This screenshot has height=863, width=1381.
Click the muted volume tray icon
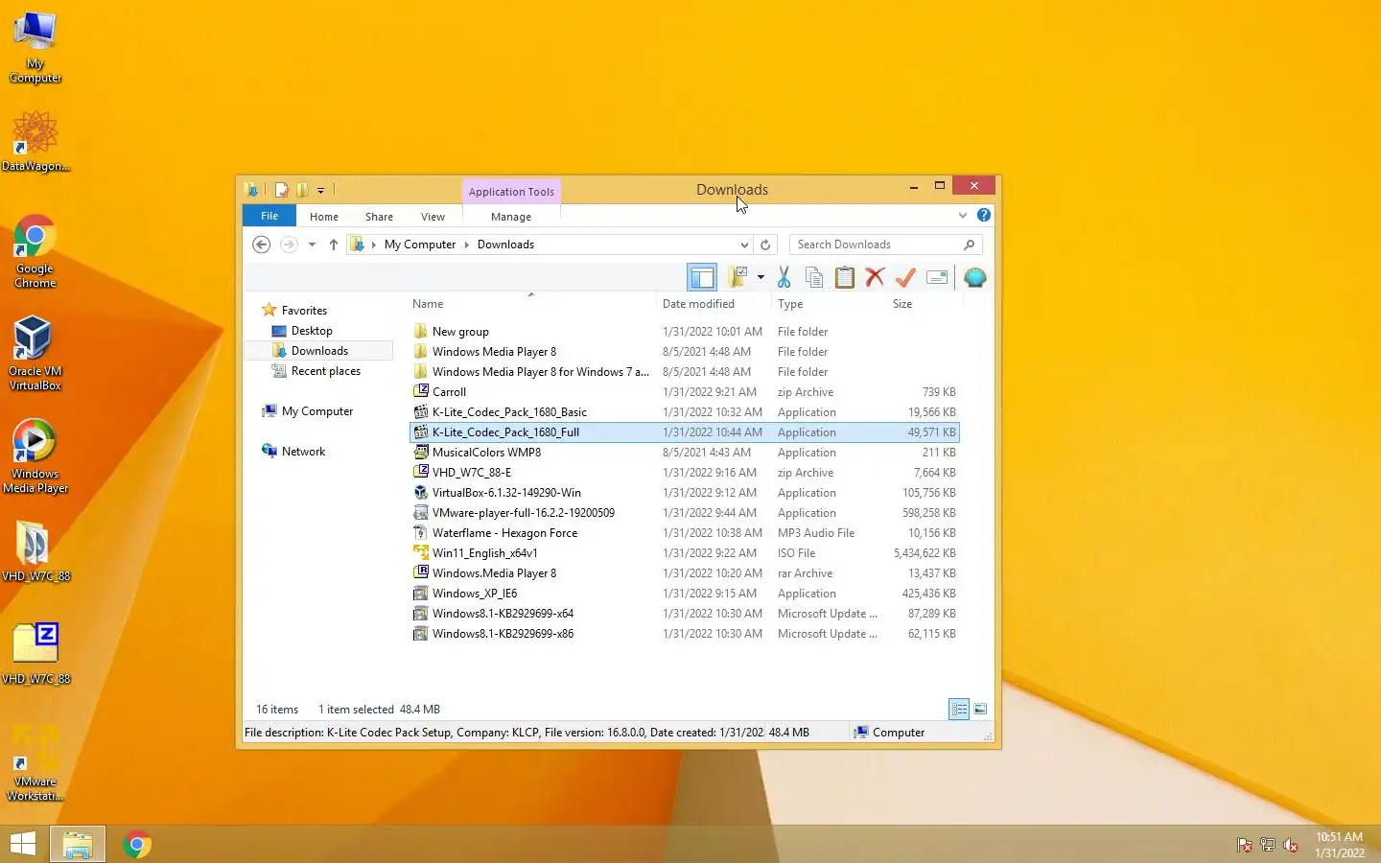tap(1291, 845)
